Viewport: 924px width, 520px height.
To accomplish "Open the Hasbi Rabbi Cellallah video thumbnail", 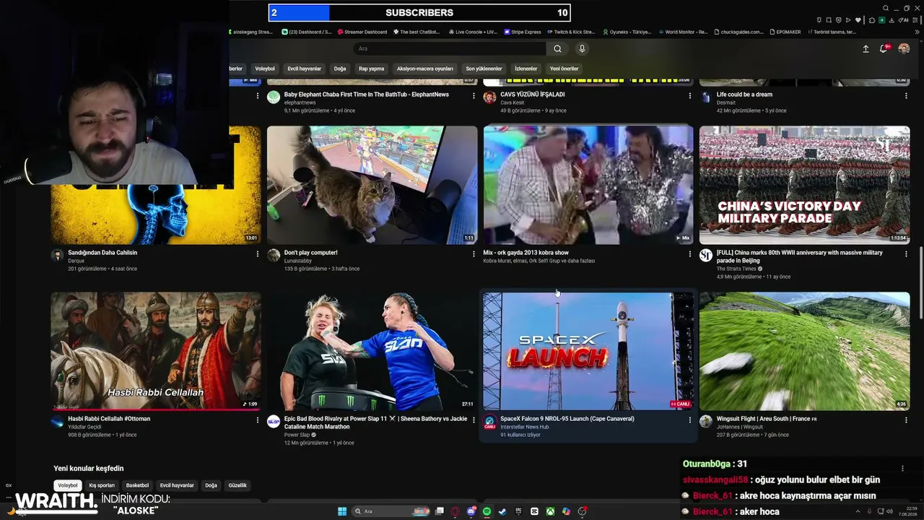I will click(156, 351).
